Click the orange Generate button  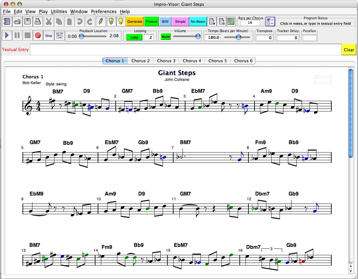[x=135, y=22]
